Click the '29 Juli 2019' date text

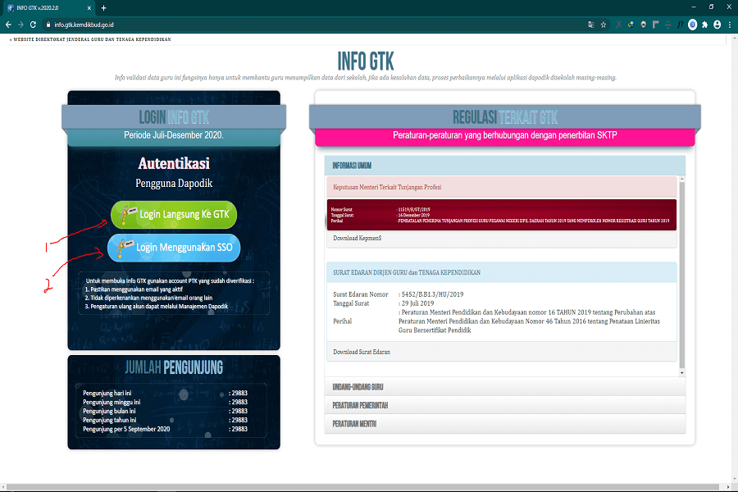click(x=418, y=303)
